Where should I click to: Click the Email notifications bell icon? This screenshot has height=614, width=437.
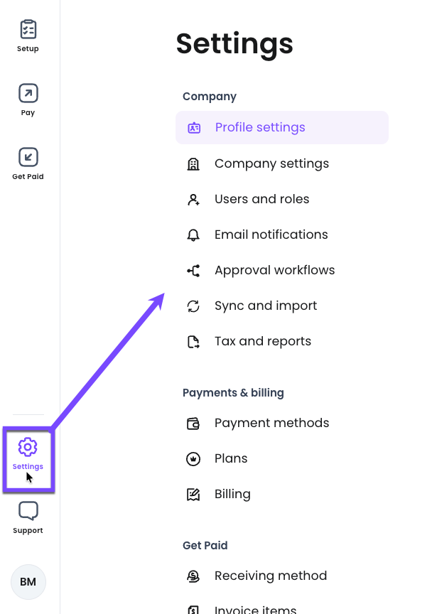(193, 235)
